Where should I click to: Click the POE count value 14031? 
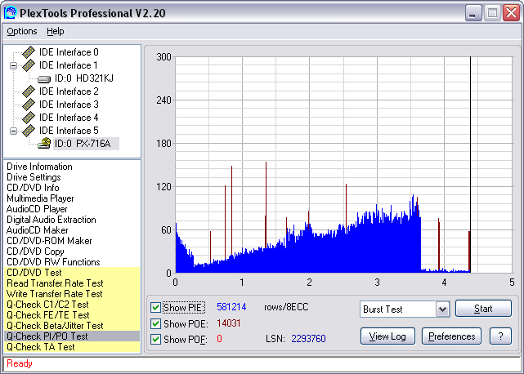(229, 323)
